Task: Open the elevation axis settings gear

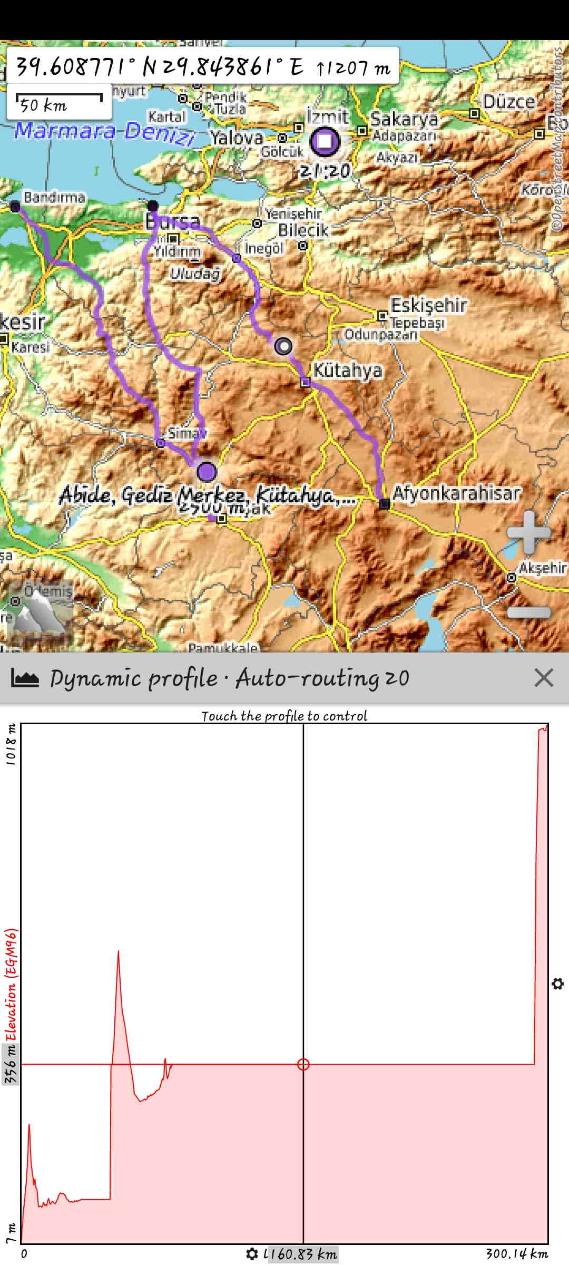Action: [557, 984]
